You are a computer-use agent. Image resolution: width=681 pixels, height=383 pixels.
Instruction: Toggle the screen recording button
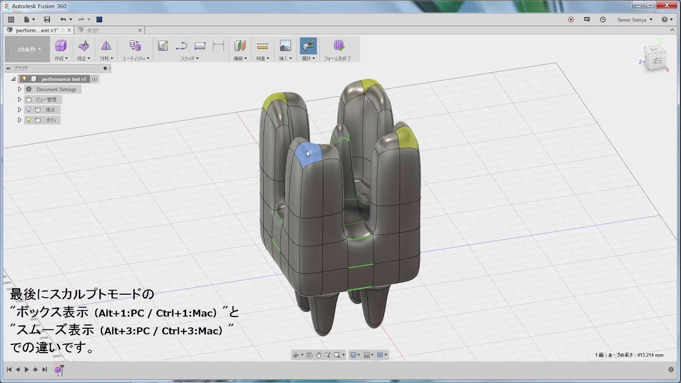point(571,20)
